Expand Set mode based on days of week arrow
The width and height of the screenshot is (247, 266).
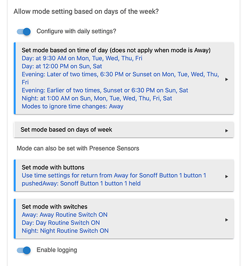[226, 131]
